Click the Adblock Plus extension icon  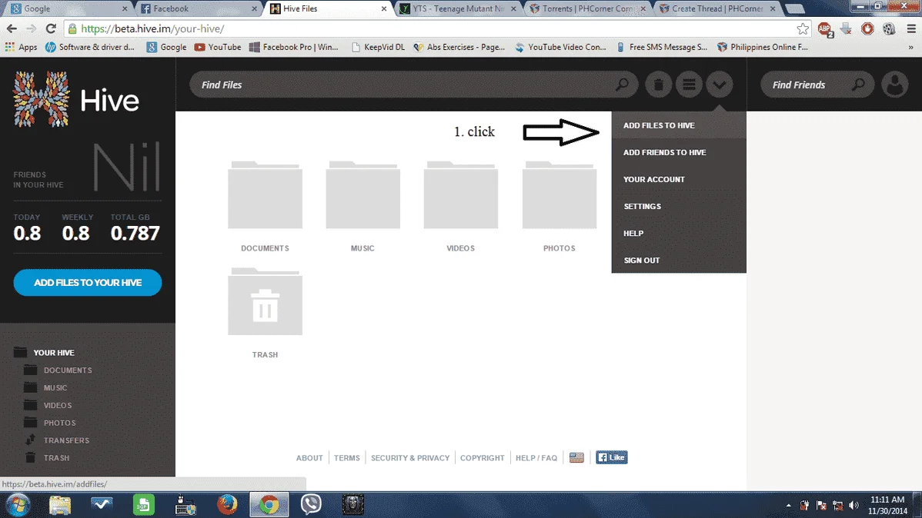(x=825, y=28)
